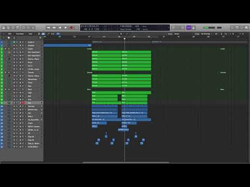Open the List Editors icon
The height and width of the screenshot is (187, 250).
point(232,28)
